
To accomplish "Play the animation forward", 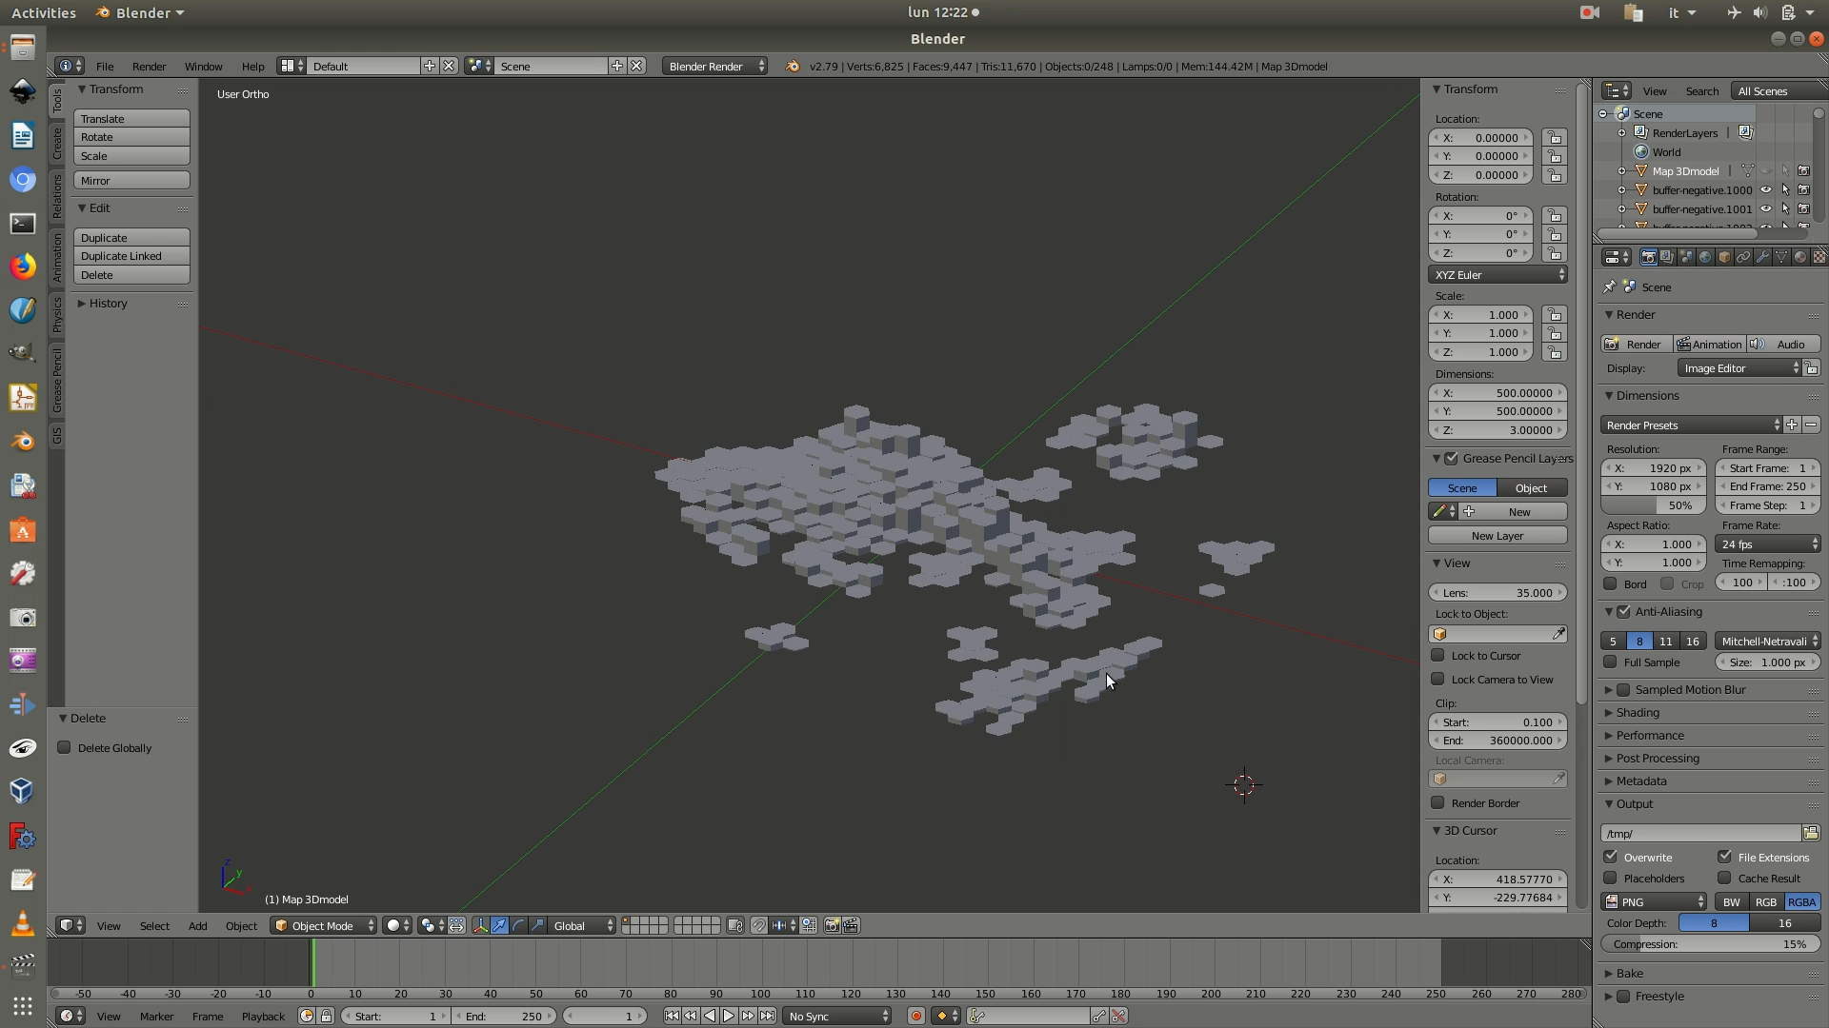I will click(x=729, y=1016).
